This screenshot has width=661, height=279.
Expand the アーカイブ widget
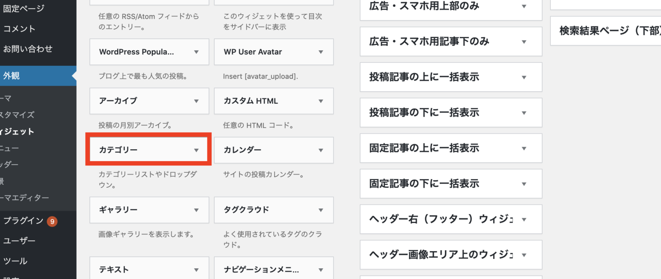[148, 101]
